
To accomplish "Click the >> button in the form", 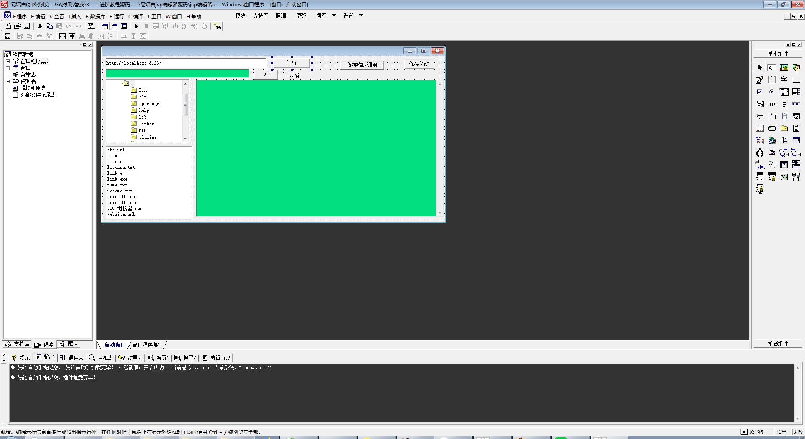I will click(266, 74).
